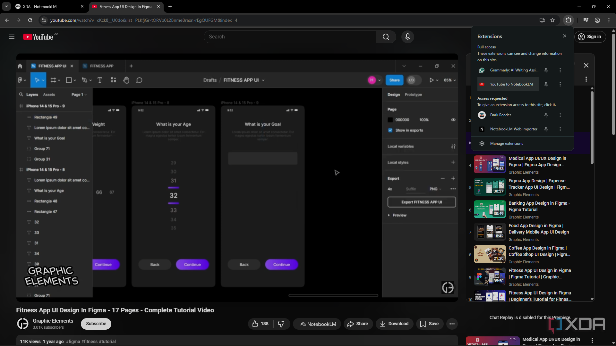Open the Graphic Elements channel name link
The height and width of the screenshot is (346, 616).
click(53, 321)
